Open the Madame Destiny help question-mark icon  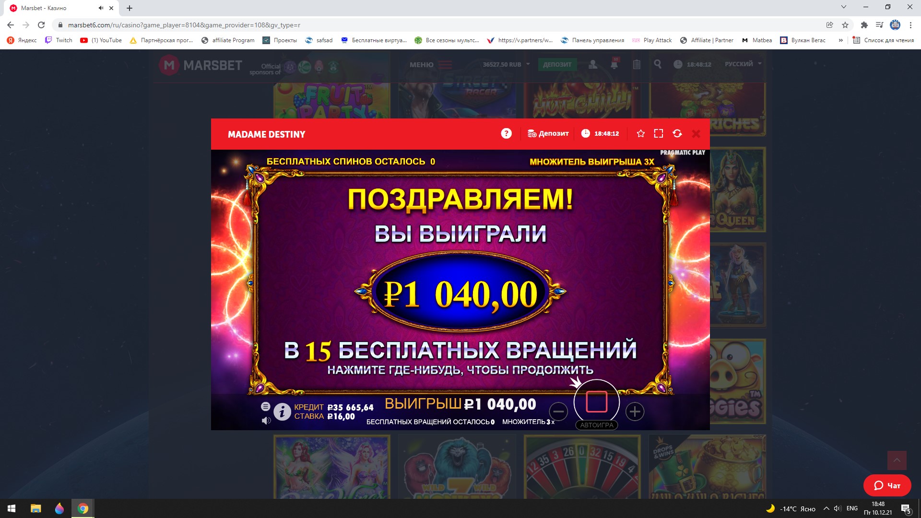(x=506, y=133)
